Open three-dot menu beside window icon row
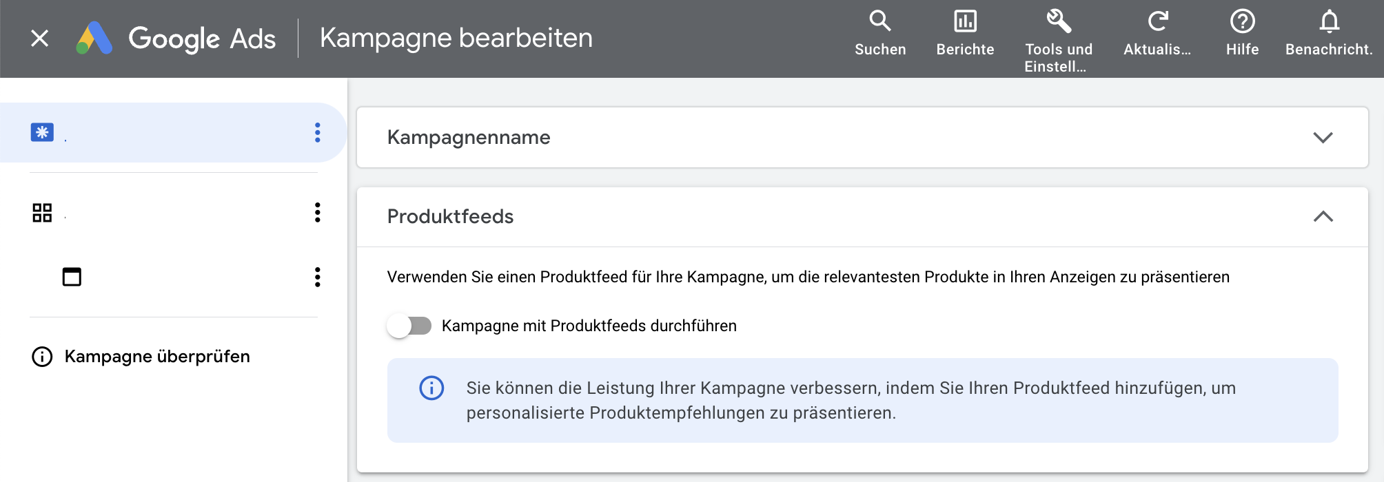Image resolution: width=1384 pixels, height=482 pixels. (317, 277)
